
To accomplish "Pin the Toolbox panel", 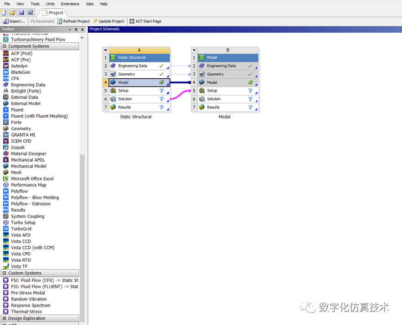I will [x=76, y=30].
